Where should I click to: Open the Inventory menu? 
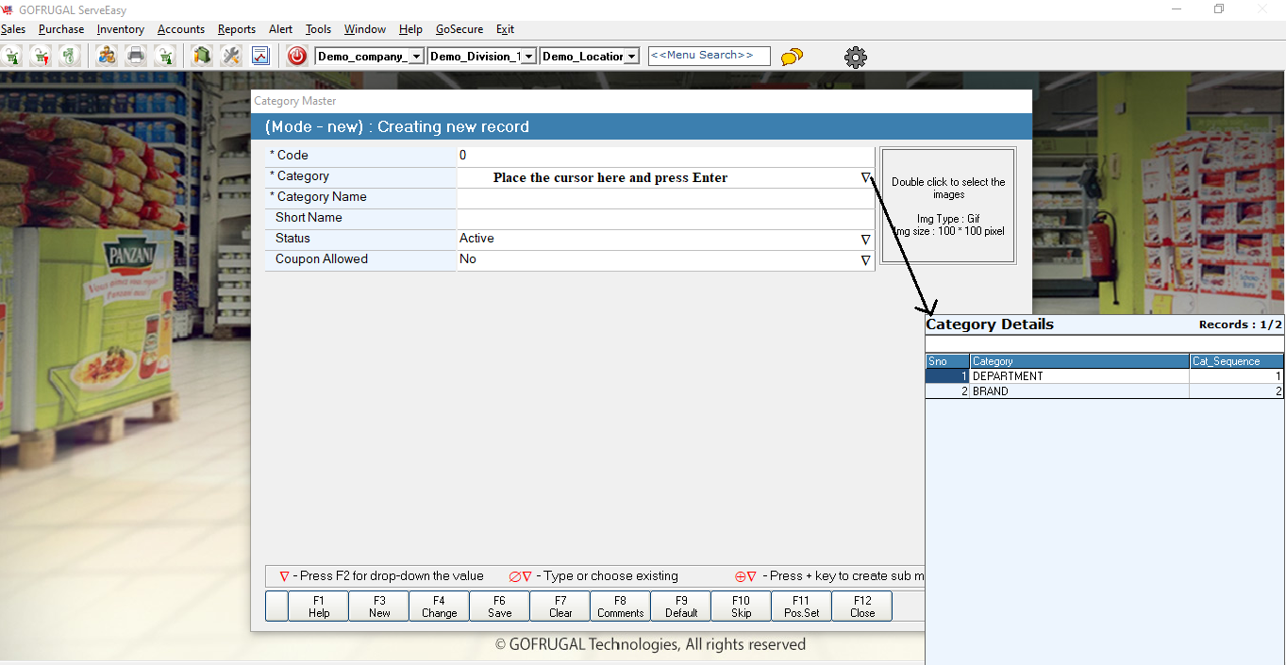click(121, 29)
